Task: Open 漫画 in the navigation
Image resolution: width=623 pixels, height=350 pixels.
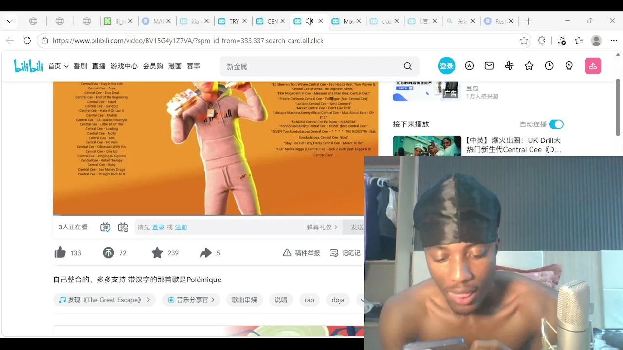Action: pos(175,66)
